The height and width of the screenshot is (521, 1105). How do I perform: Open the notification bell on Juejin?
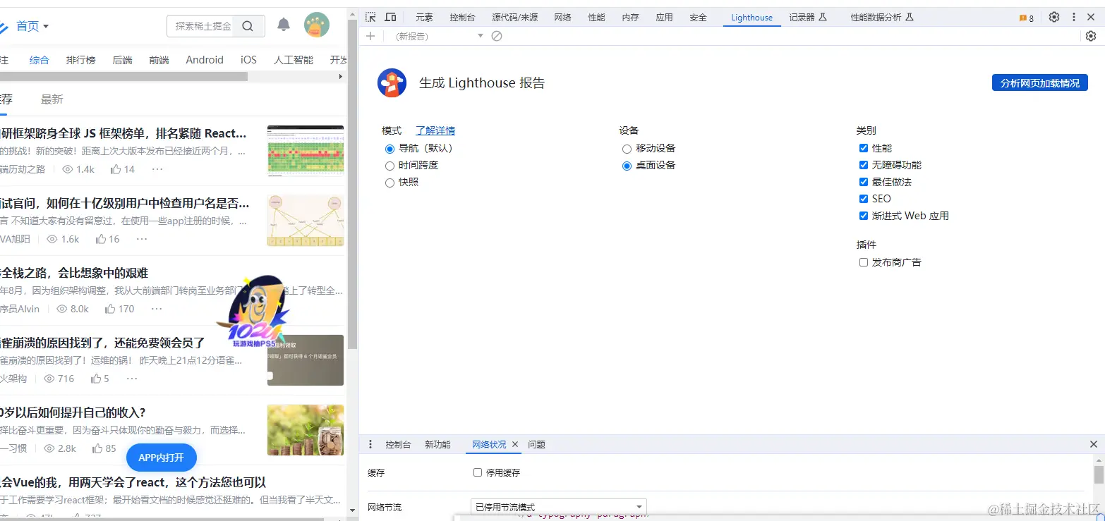tap(284, 25)
